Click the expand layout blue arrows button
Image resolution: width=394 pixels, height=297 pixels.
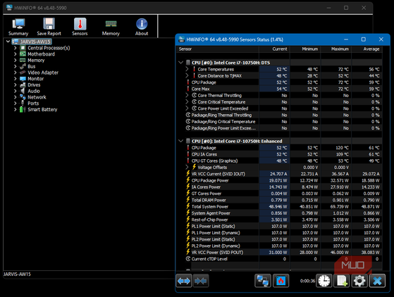(184, 281)
